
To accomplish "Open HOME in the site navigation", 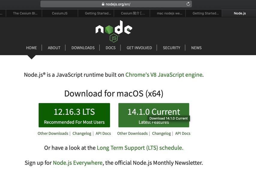I will coord(32,48).
